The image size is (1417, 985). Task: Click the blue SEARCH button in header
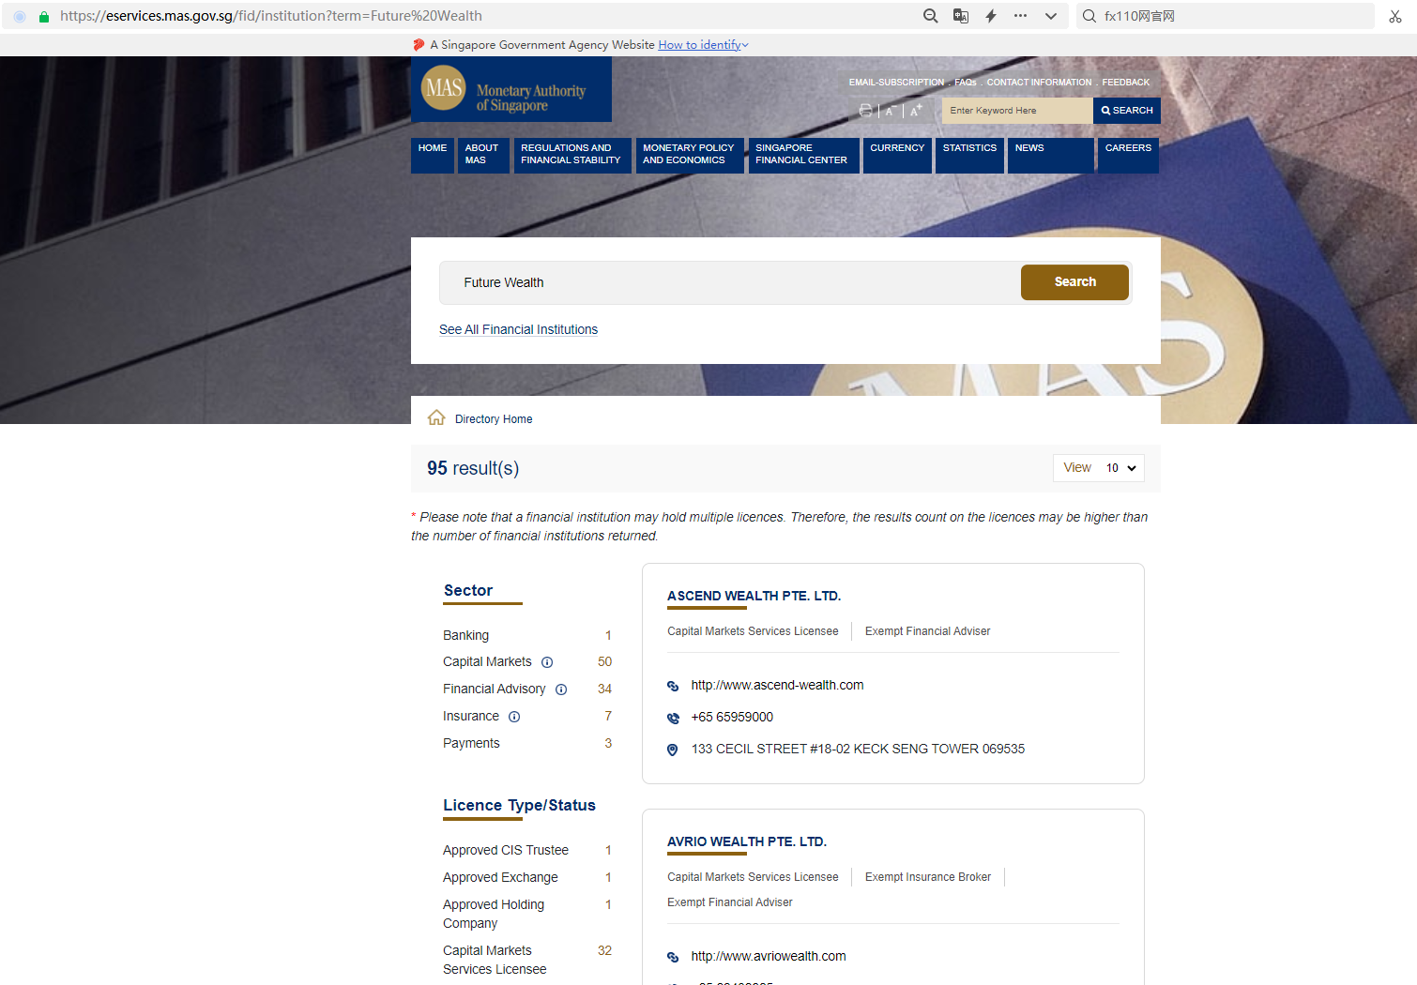pyautogui.click(x=1127, y=111)
